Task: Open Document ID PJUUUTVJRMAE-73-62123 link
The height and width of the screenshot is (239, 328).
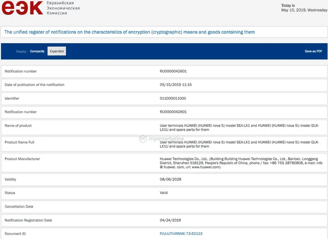Action: (x=181, y=234)
